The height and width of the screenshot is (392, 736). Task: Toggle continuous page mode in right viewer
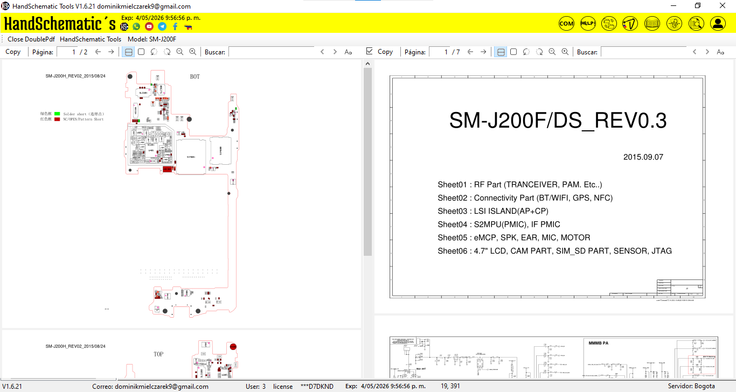pyautogui.click(x=501, y=52)
